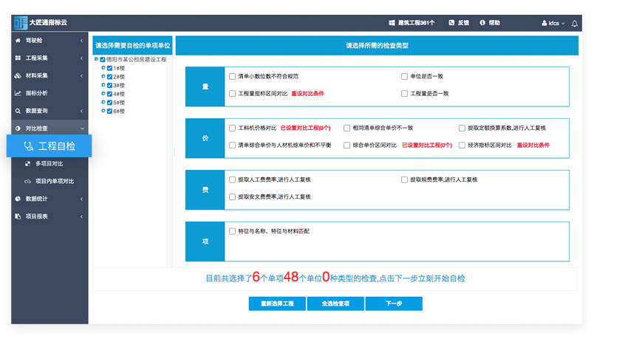
Task: Check 综合单价区间对比
Action: (x=346, y=145)
